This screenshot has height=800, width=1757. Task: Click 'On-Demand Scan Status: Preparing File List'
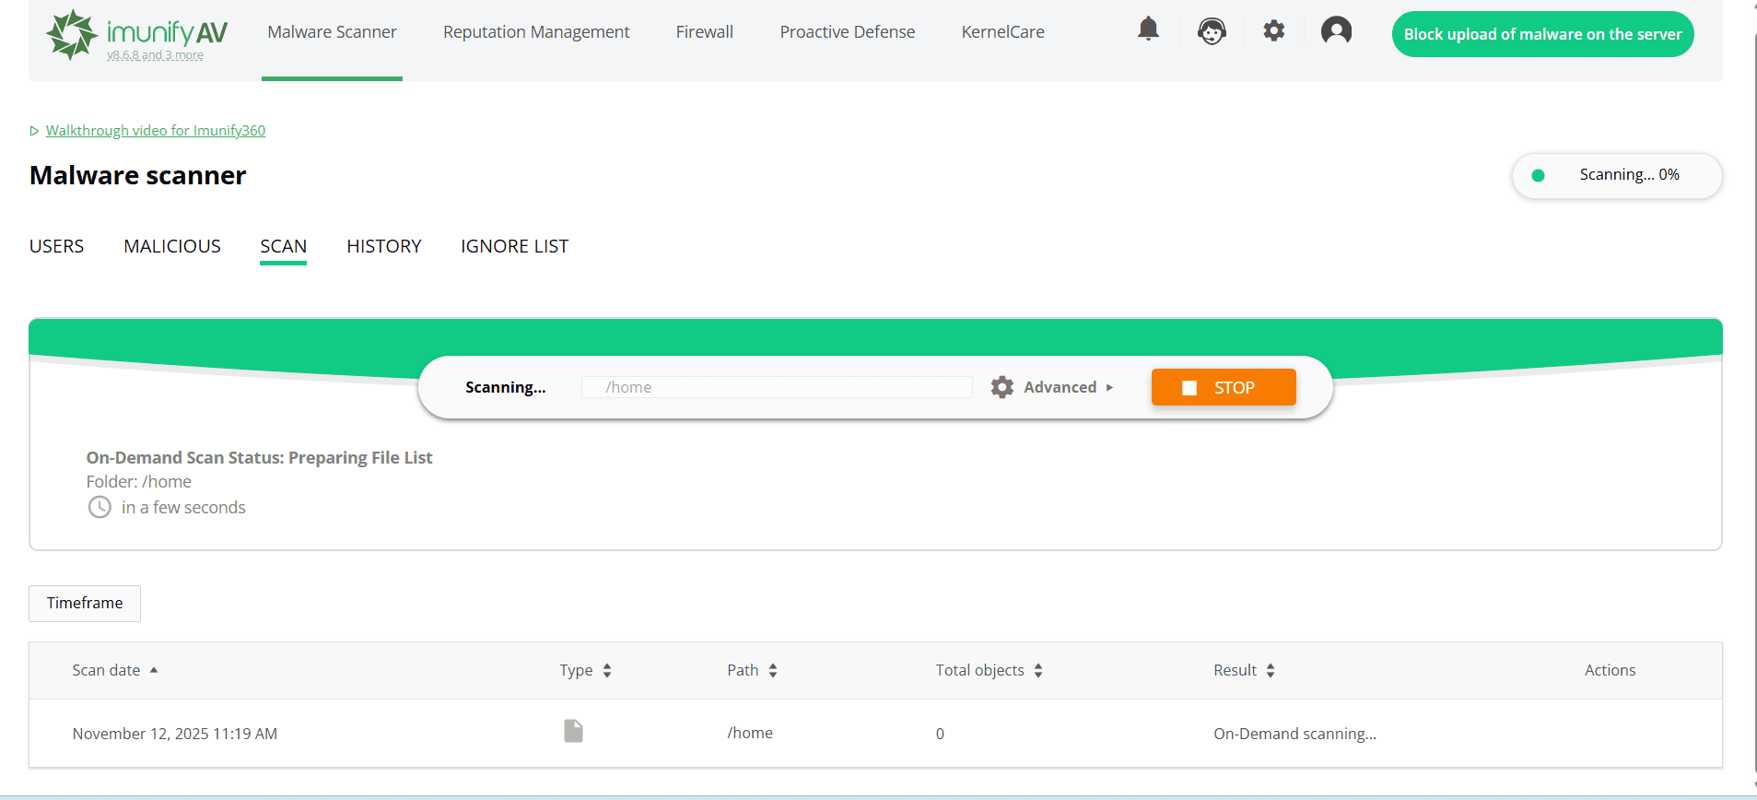tap(259, 457)
